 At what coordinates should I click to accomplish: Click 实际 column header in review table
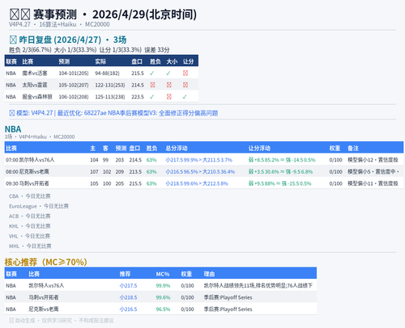coord(100,61)
